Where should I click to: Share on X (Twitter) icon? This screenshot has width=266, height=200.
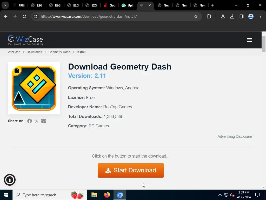37,121
